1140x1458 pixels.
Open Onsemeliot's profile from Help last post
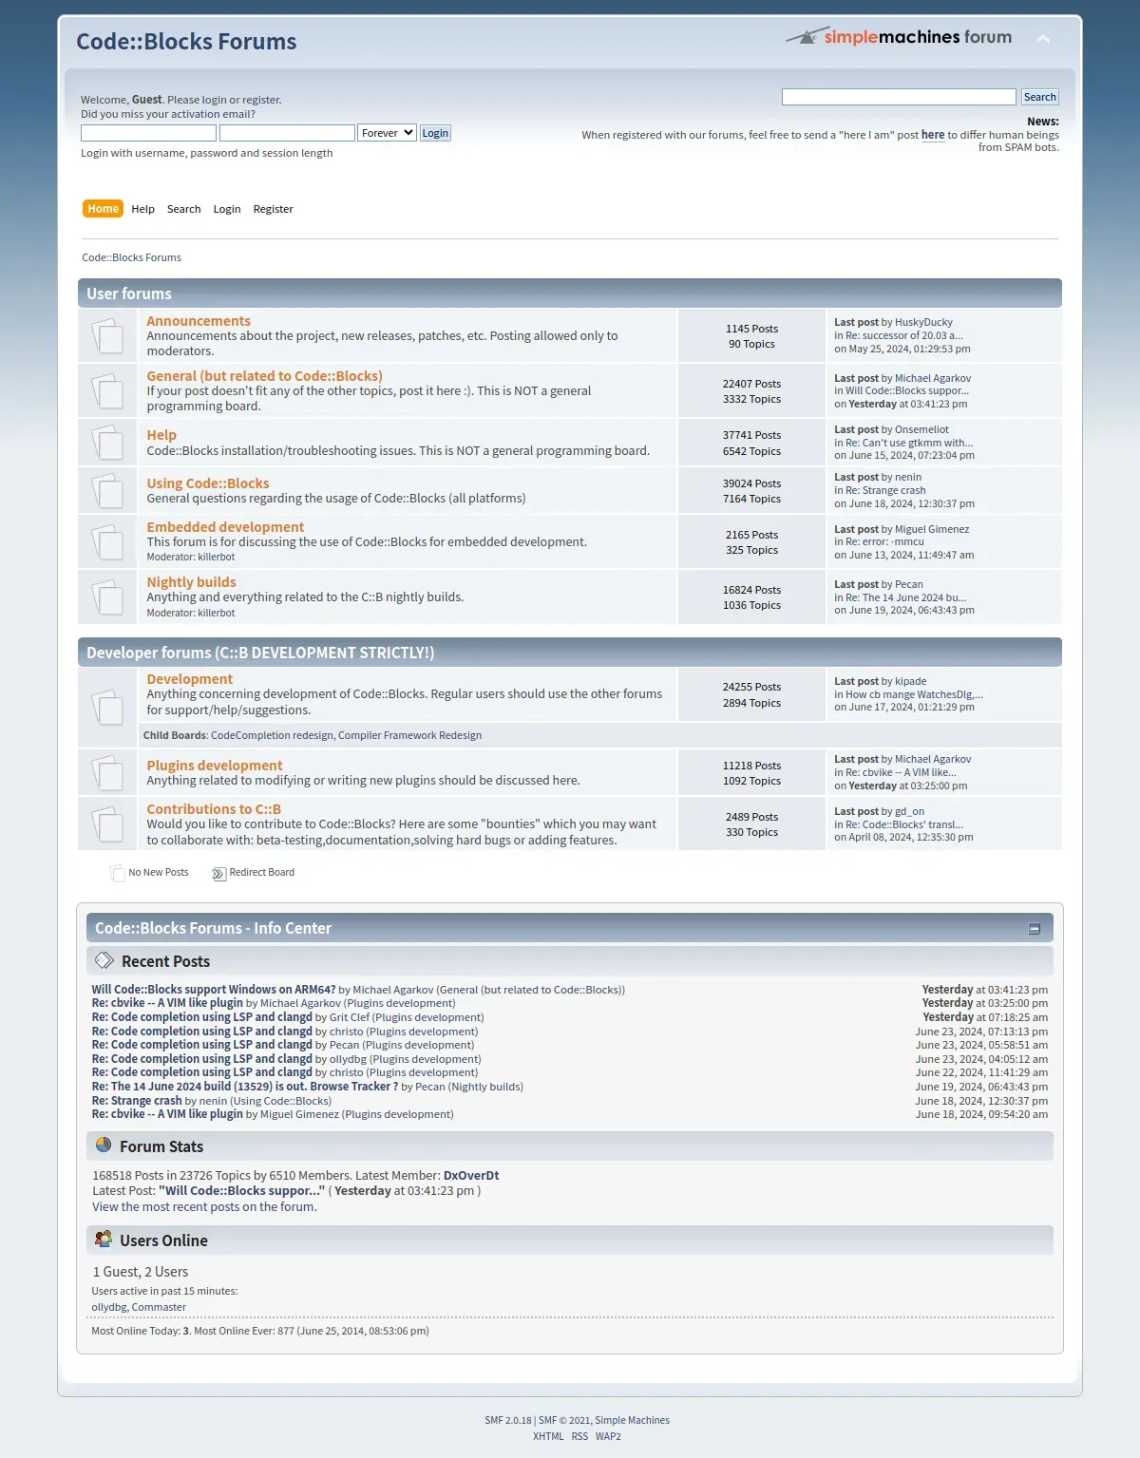tap(921, 429)
